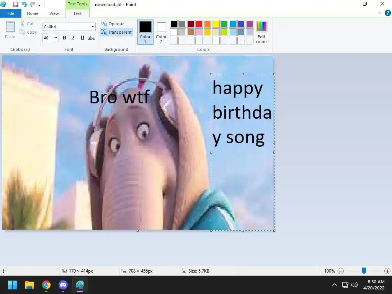This screenshot has height=294, width=392.
Task: Pick the turquoise blue color swatch
Action: click(233, 24)
